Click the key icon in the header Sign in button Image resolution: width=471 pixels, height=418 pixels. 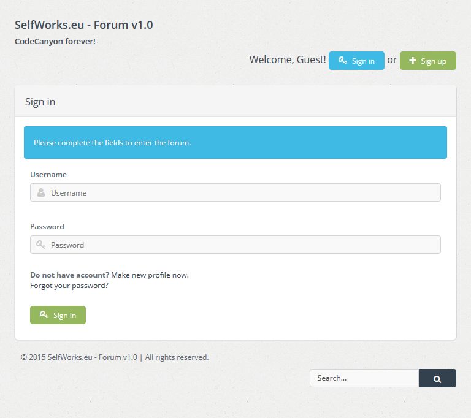[x=342, y=61]
